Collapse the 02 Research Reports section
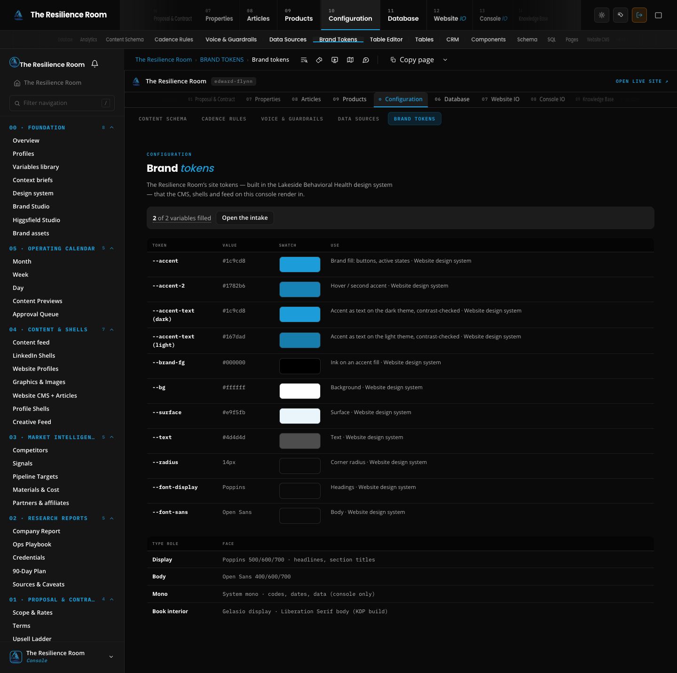Screen dimensions: 677x673 click(111, 518)
